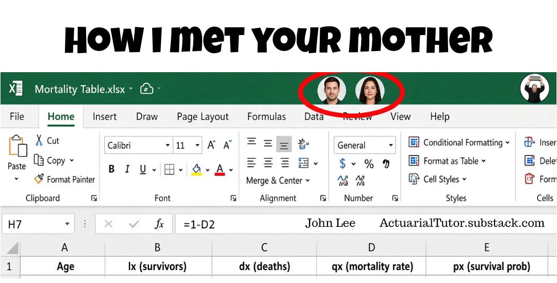557x283 pixels.
Task: Open the account profile picture
Action: (535, 89)
